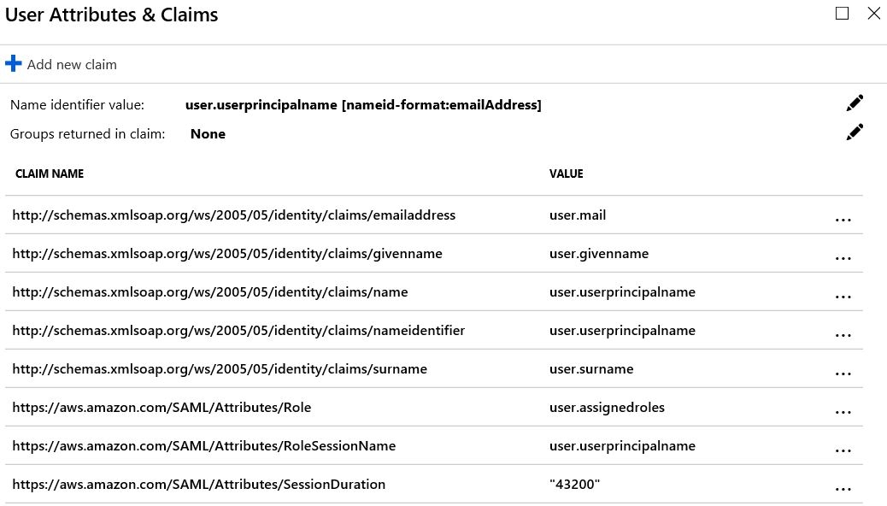Click the blue plus Add new claim icon
The image size is (887, 506).
click(13, 63)
